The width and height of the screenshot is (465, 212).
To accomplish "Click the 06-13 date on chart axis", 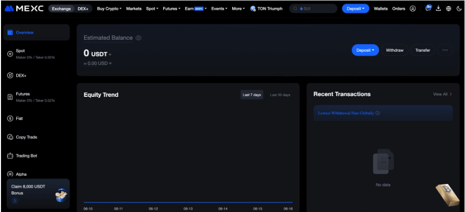I will (188, 209).
